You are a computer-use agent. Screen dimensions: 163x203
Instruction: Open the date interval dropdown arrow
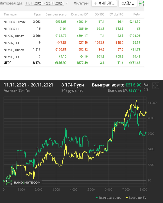point(67,3)
